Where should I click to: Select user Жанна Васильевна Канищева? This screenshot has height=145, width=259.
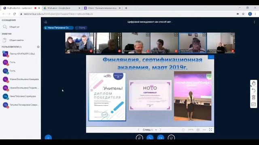pos(21,79)
